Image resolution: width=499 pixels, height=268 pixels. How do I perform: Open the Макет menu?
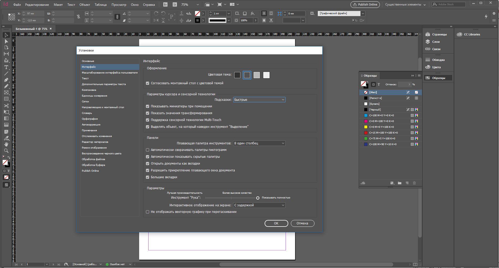58,5
